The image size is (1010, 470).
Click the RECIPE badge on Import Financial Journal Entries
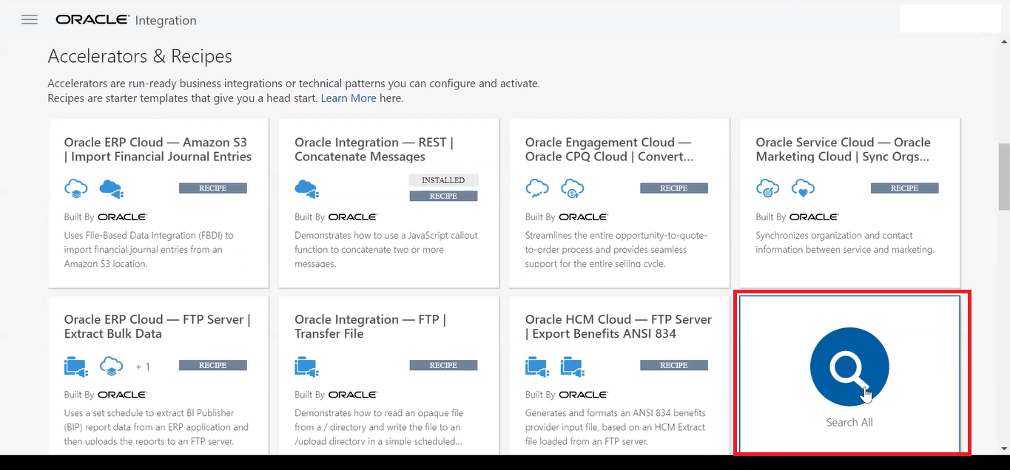click(x=212, y=188)
